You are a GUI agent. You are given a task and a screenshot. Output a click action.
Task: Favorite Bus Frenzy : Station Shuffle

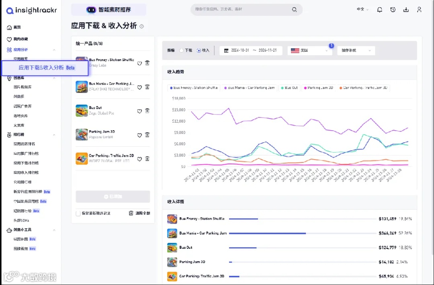coord(139,64)
